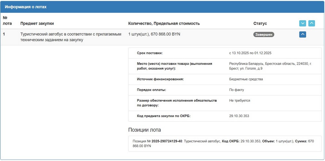This screenshot has height=161, width=325.
Task: Click 'Количество, Предельная стоимость' column header
Action: [x=164, y=23]
